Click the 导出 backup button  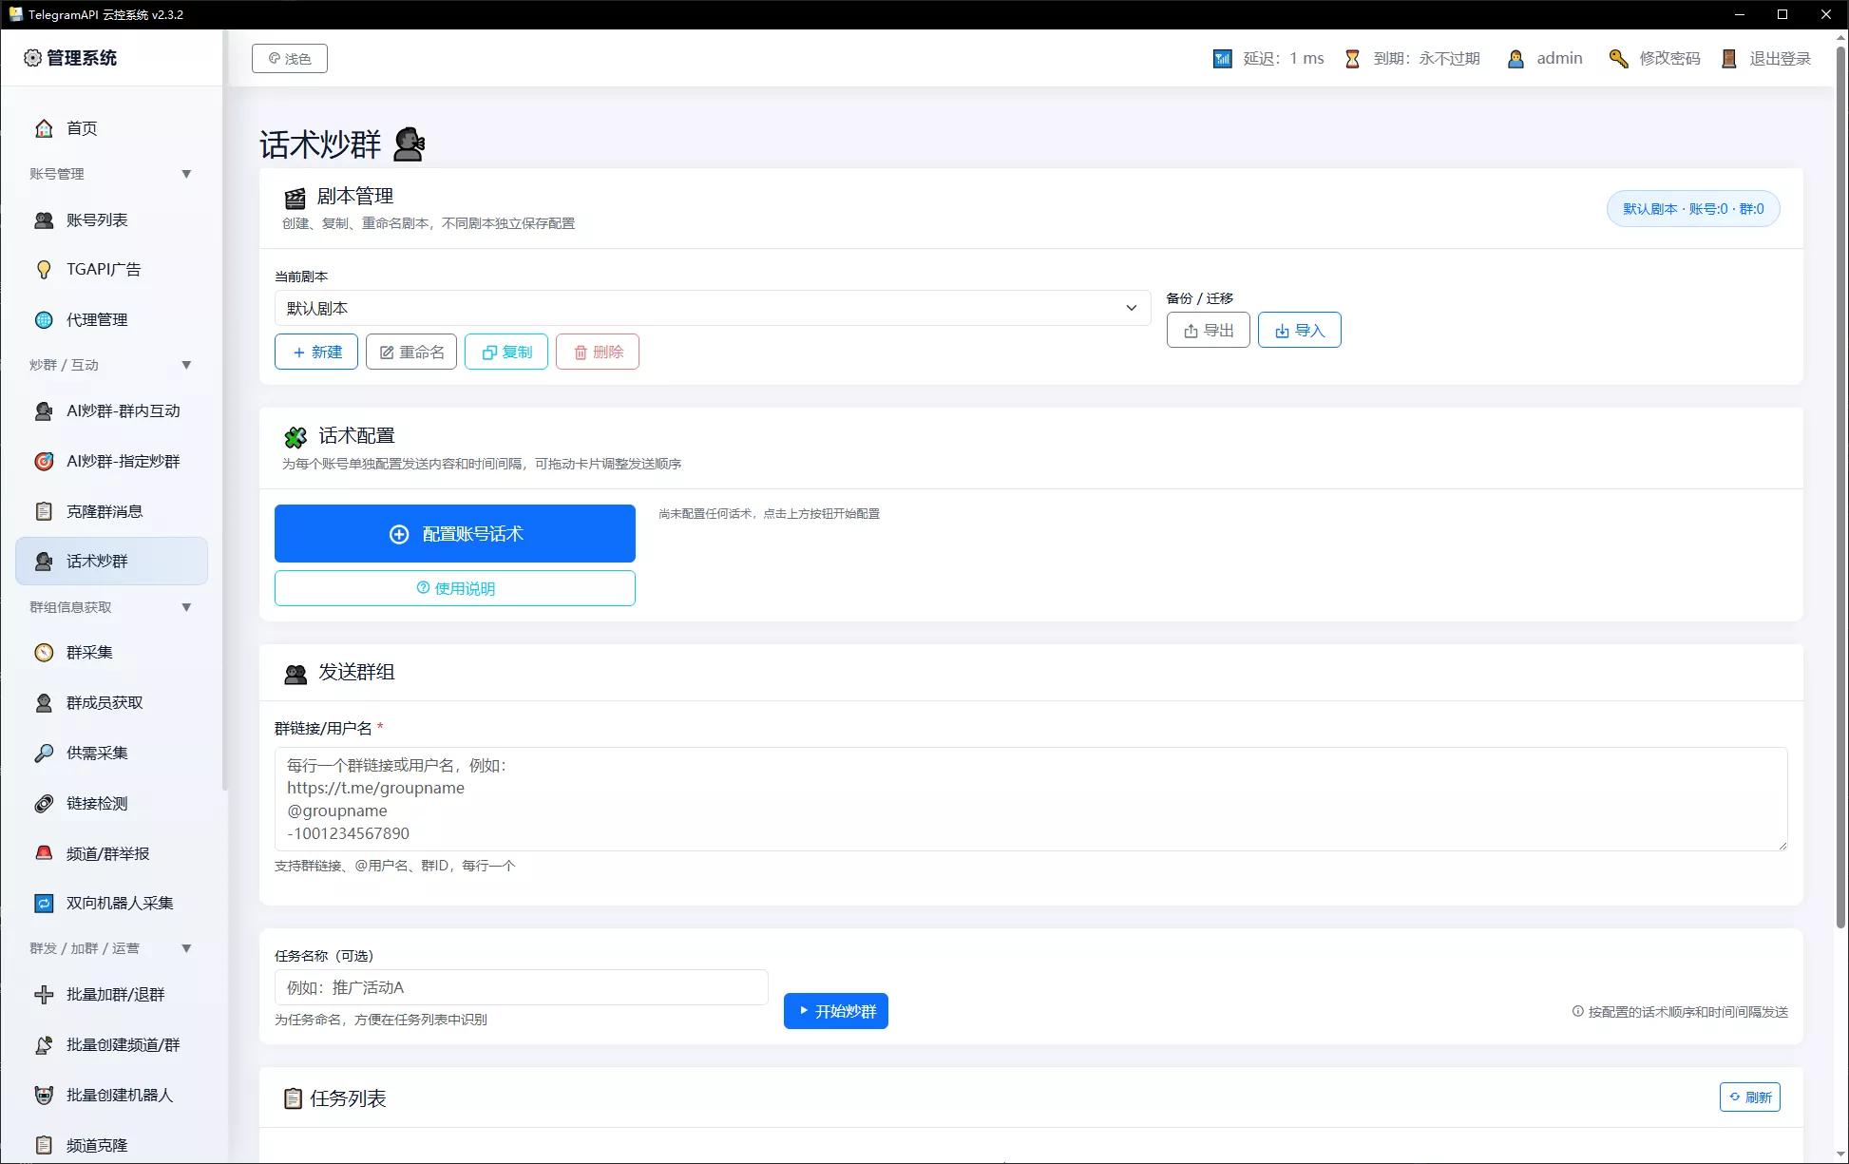click(1209, 330)
